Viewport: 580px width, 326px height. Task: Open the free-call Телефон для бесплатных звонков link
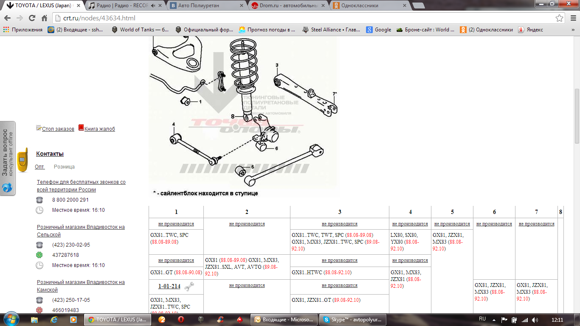click(x=81, y=186)
